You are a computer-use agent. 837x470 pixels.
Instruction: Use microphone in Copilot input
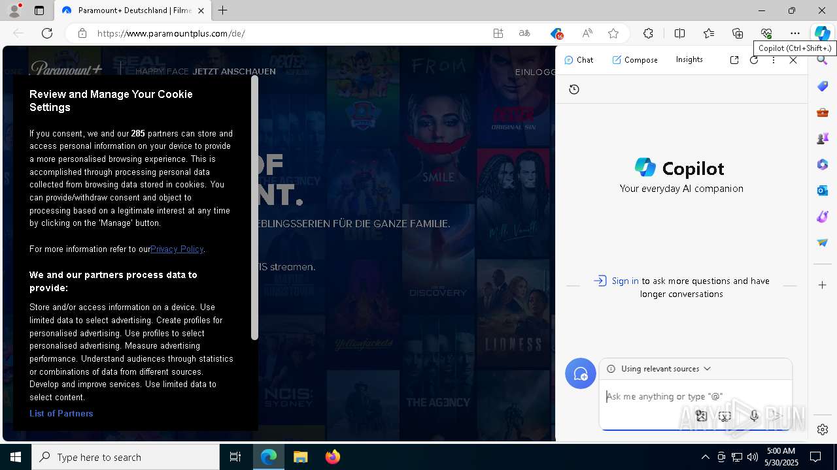tap(754, 416)
